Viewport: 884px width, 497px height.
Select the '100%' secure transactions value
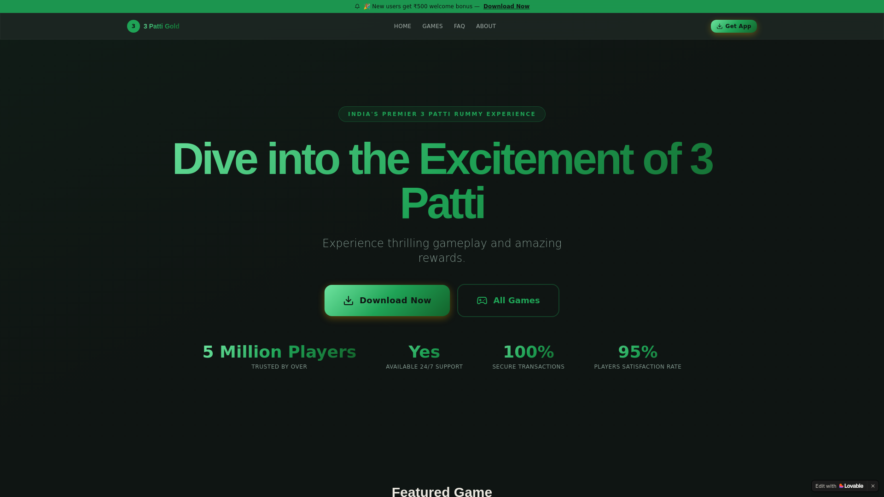click(529, 352)
